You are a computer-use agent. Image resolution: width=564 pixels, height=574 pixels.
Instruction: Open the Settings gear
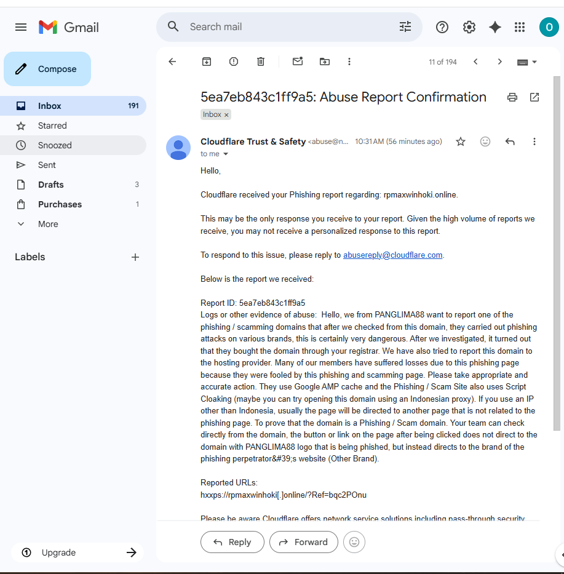[469, 27]
